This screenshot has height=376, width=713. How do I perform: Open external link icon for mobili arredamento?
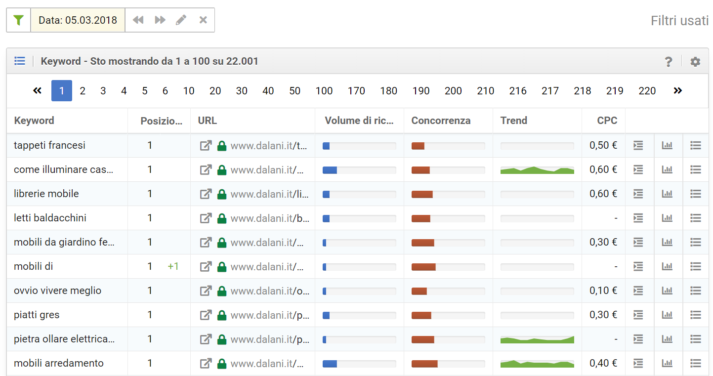pos(206,363)
